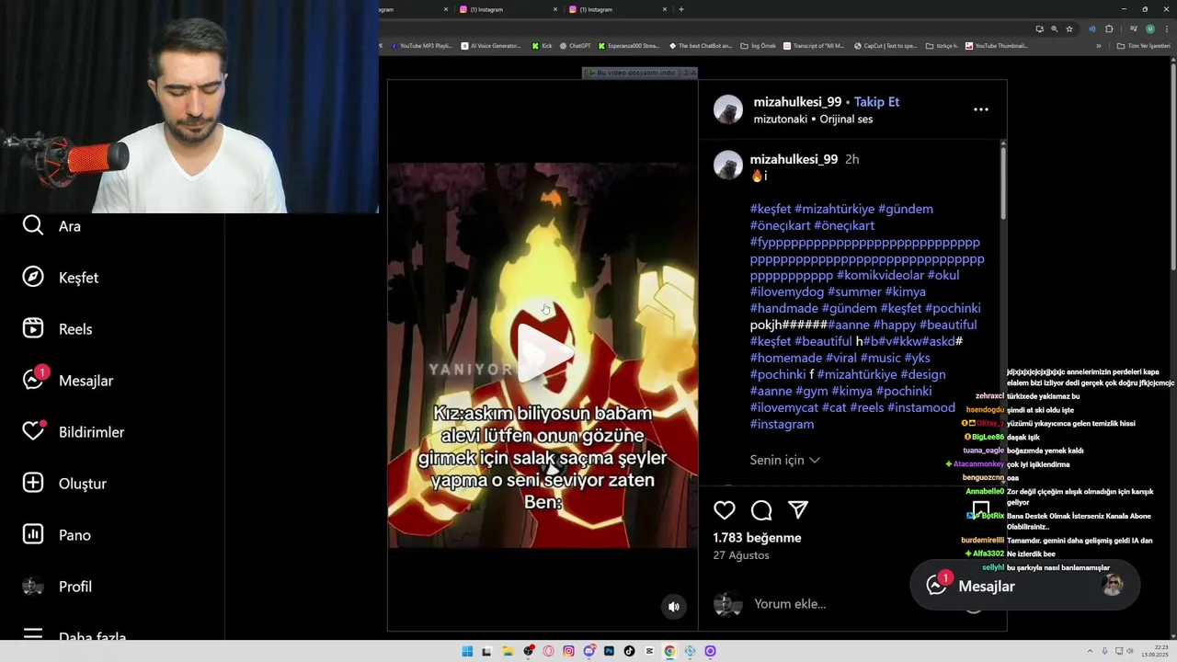Screen dimensions: 1177x662
Task: Open Chrome profile avatar
Action: point(1149,29)
